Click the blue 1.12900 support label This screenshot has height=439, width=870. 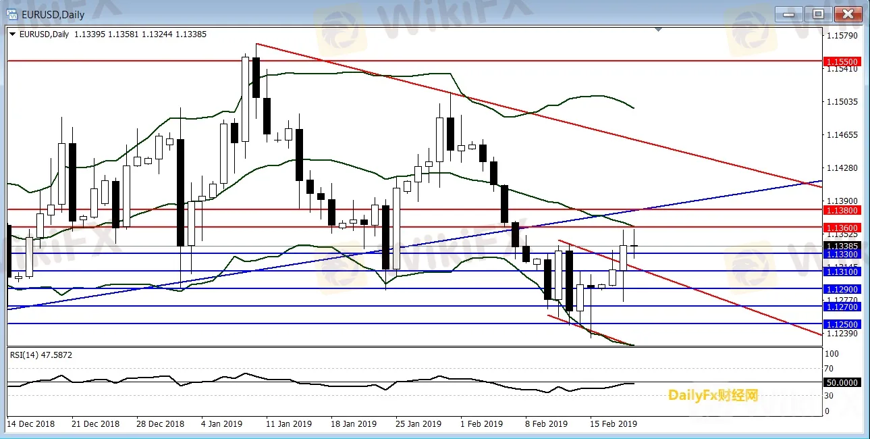842,289
